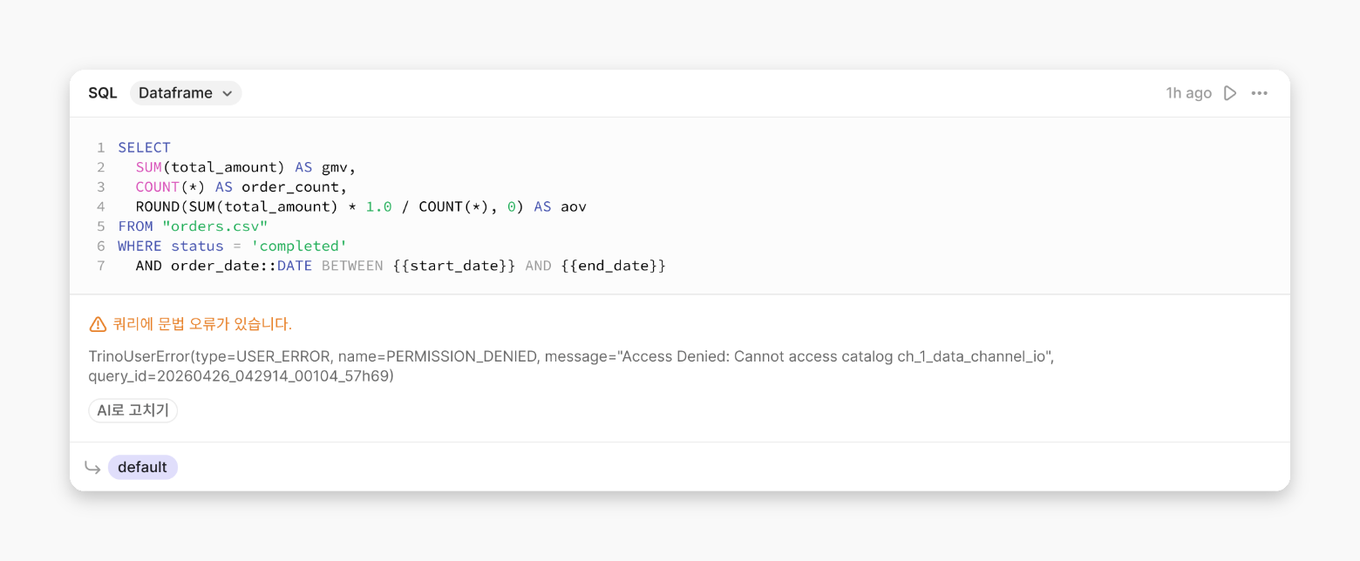
Task: Select the default output variable tag
Action: (x=143, y=467)
